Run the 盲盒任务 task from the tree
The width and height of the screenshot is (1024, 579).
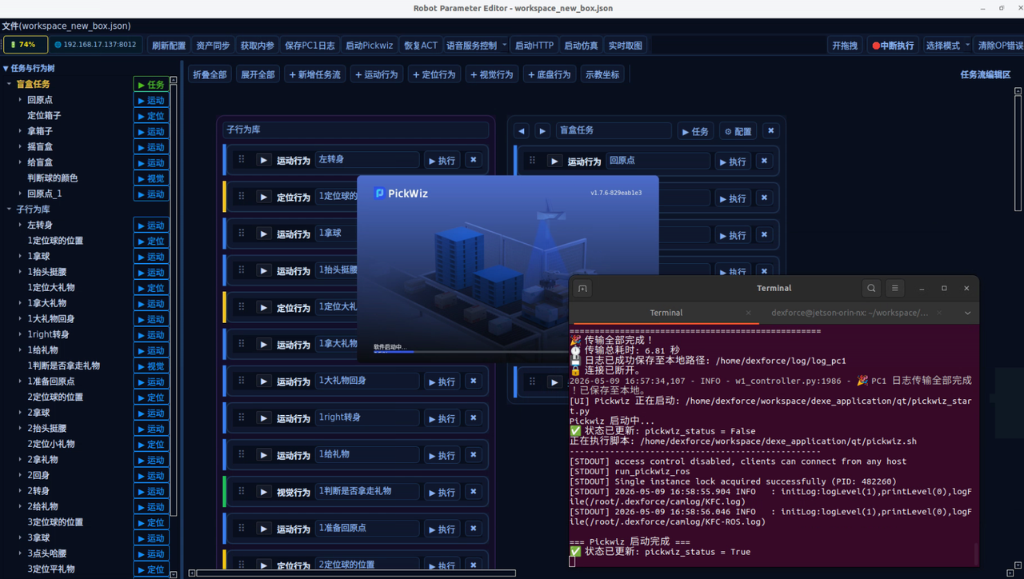pos(151,84)
